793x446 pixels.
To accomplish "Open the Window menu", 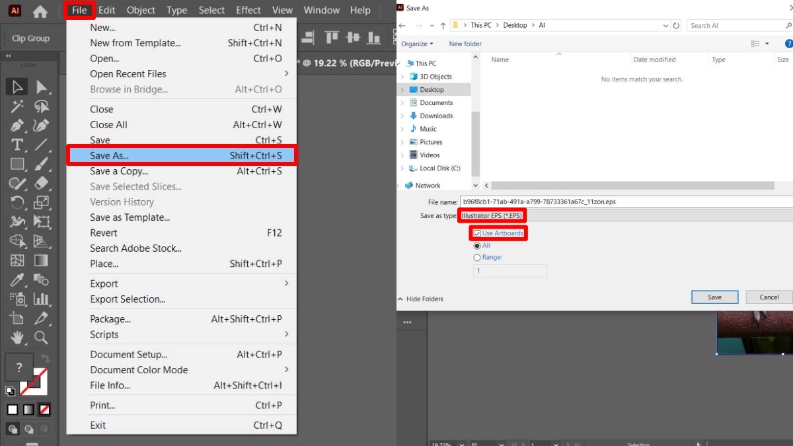I will point(322,10).
